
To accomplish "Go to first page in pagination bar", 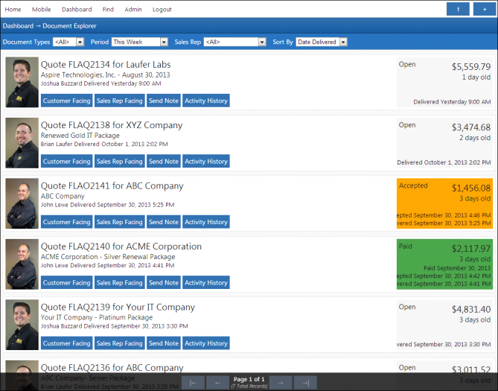I will pos(192,382).
